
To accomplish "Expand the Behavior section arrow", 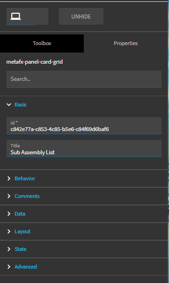I will pyautogui.click(x=9, y=178).
